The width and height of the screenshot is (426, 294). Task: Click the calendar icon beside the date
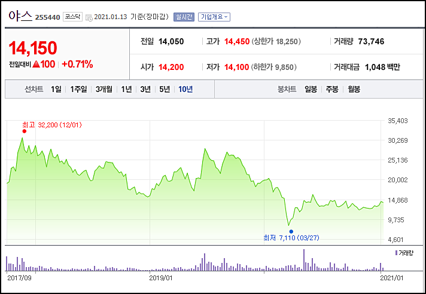(x=89, y=17)
